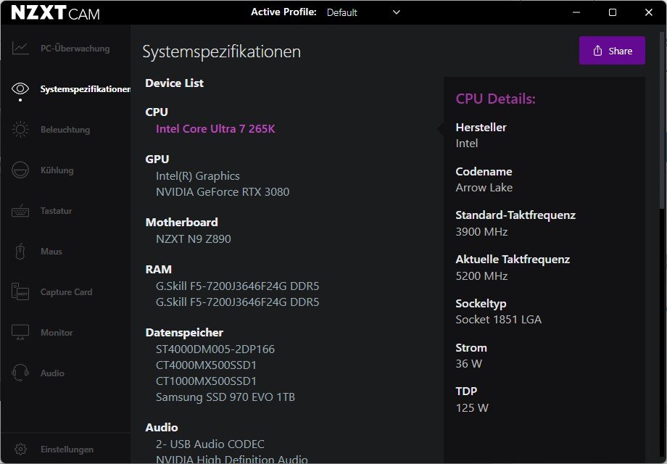Click the Arrow Lake codename value
The image size is (667, 464).
coord(484,188)
